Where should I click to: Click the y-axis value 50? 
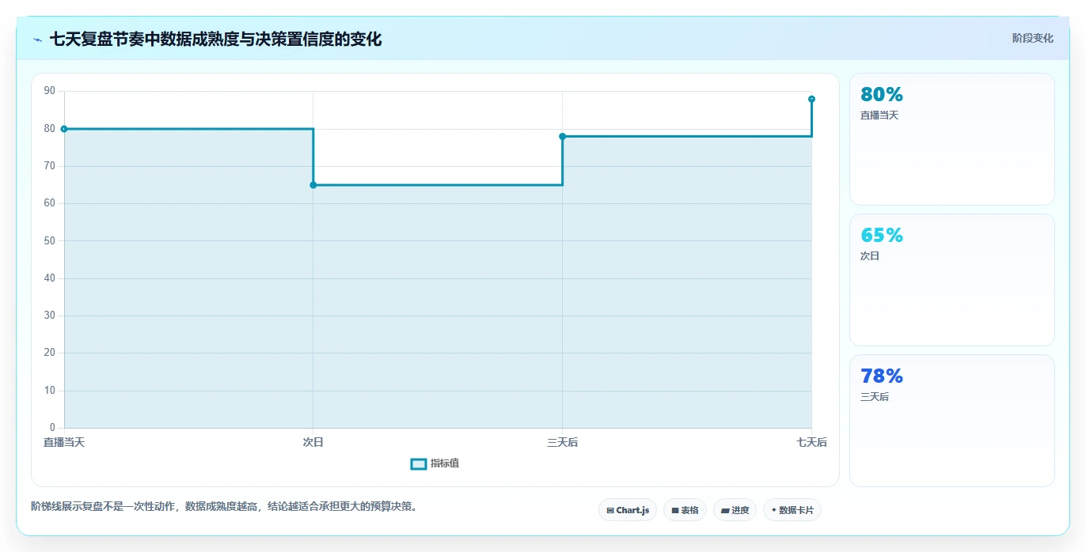tap(50, 240)
